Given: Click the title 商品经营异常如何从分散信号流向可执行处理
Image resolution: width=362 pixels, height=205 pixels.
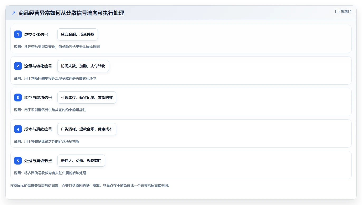Looking at the screenshot, I should click(x=71, y=13).
